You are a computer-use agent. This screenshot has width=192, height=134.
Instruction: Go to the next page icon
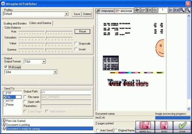pos(171,10)
